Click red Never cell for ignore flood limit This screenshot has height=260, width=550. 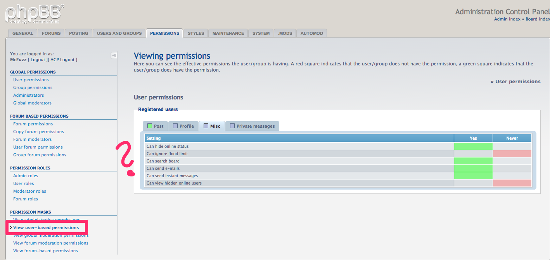click(512, 154)
